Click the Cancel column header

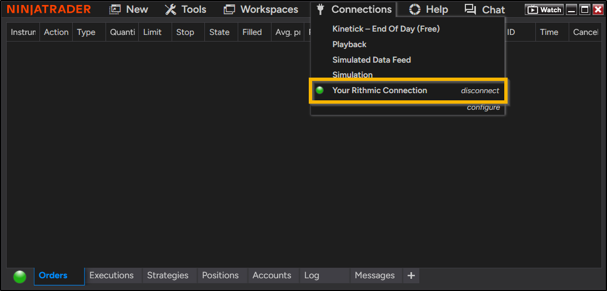tap(585, 32)
